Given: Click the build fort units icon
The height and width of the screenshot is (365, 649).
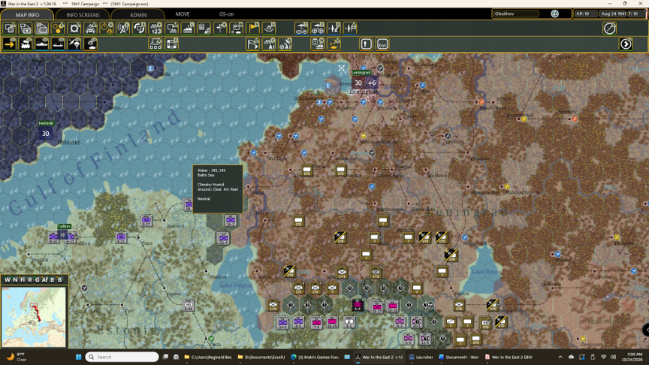Looking at the screenshot, I should pyautogui.click(x=155, y=44).
